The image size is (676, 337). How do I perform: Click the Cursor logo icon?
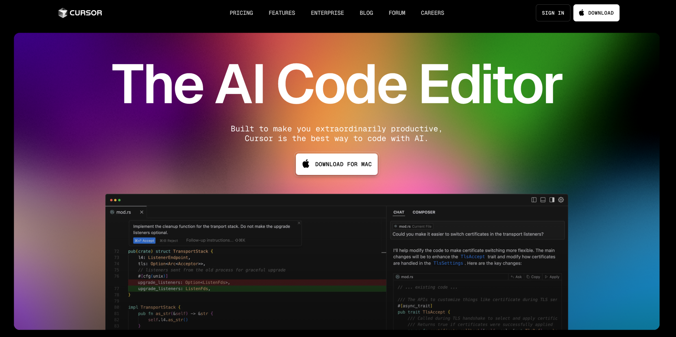point(63,13)
